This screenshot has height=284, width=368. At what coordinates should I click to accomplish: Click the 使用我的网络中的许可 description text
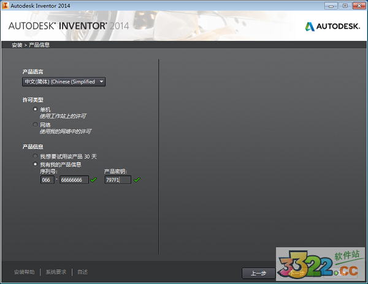[66, 132]
